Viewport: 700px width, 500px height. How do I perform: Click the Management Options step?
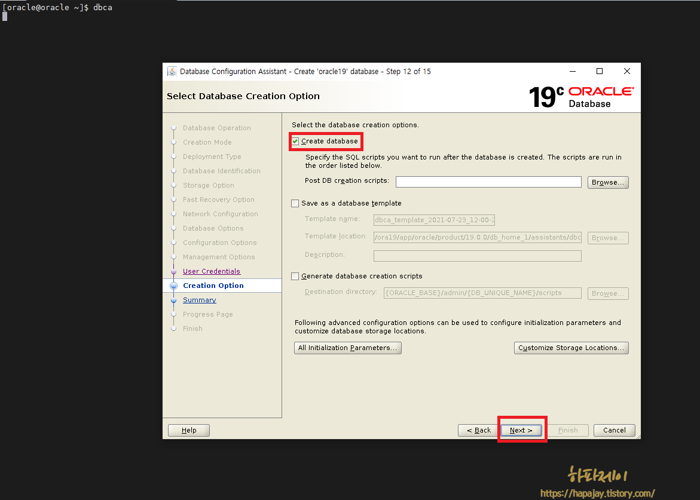(219, 257)
